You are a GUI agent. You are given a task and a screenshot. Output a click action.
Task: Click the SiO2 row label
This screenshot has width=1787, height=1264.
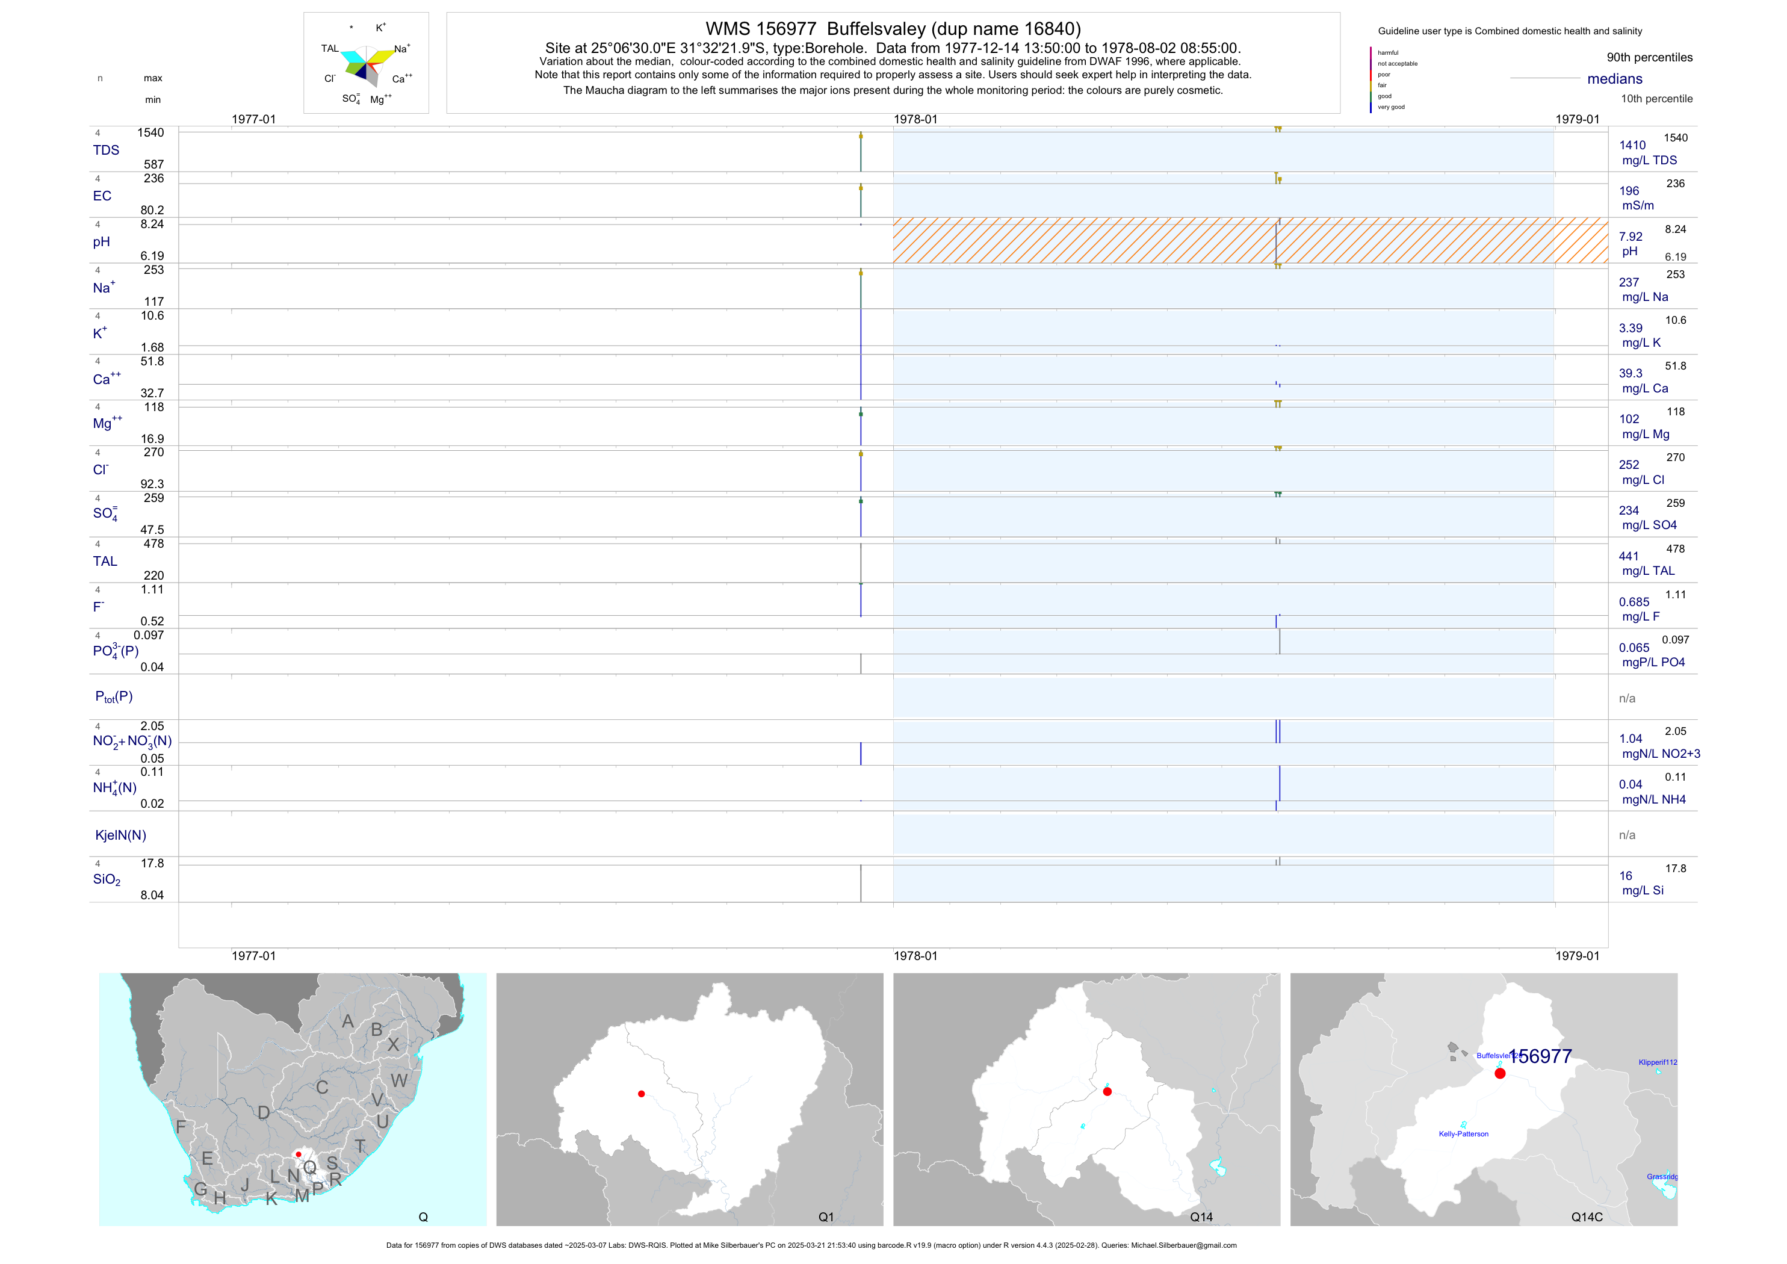107,879
